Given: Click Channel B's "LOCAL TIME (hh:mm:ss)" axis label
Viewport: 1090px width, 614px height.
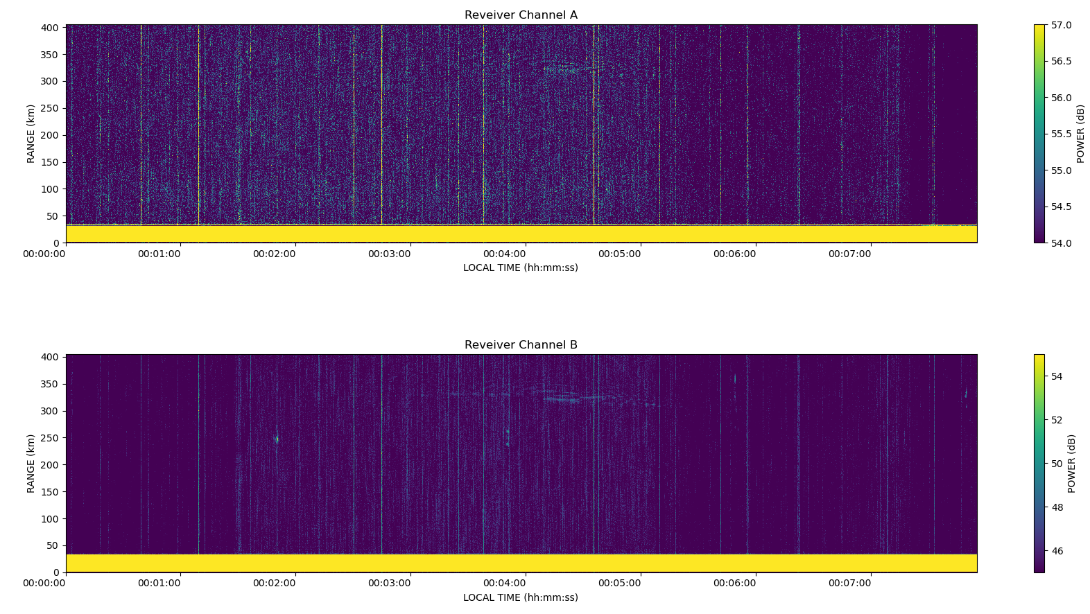Looking at the screenshot, I should coord(521,597).
